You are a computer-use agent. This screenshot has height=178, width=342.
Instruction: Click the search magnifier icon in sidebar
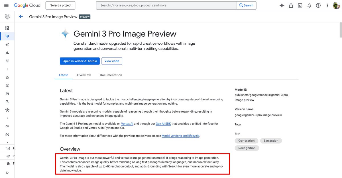coord(7,102)
